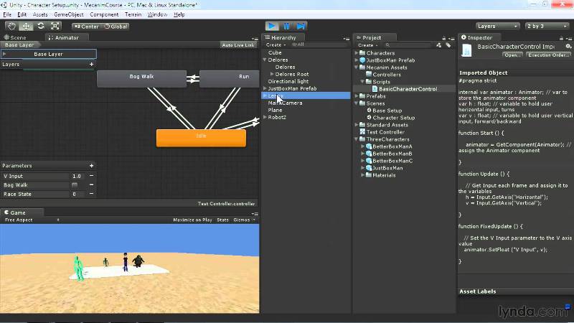Open the Terrain menu
Screen dimensions: 574x323
[133, 14]
